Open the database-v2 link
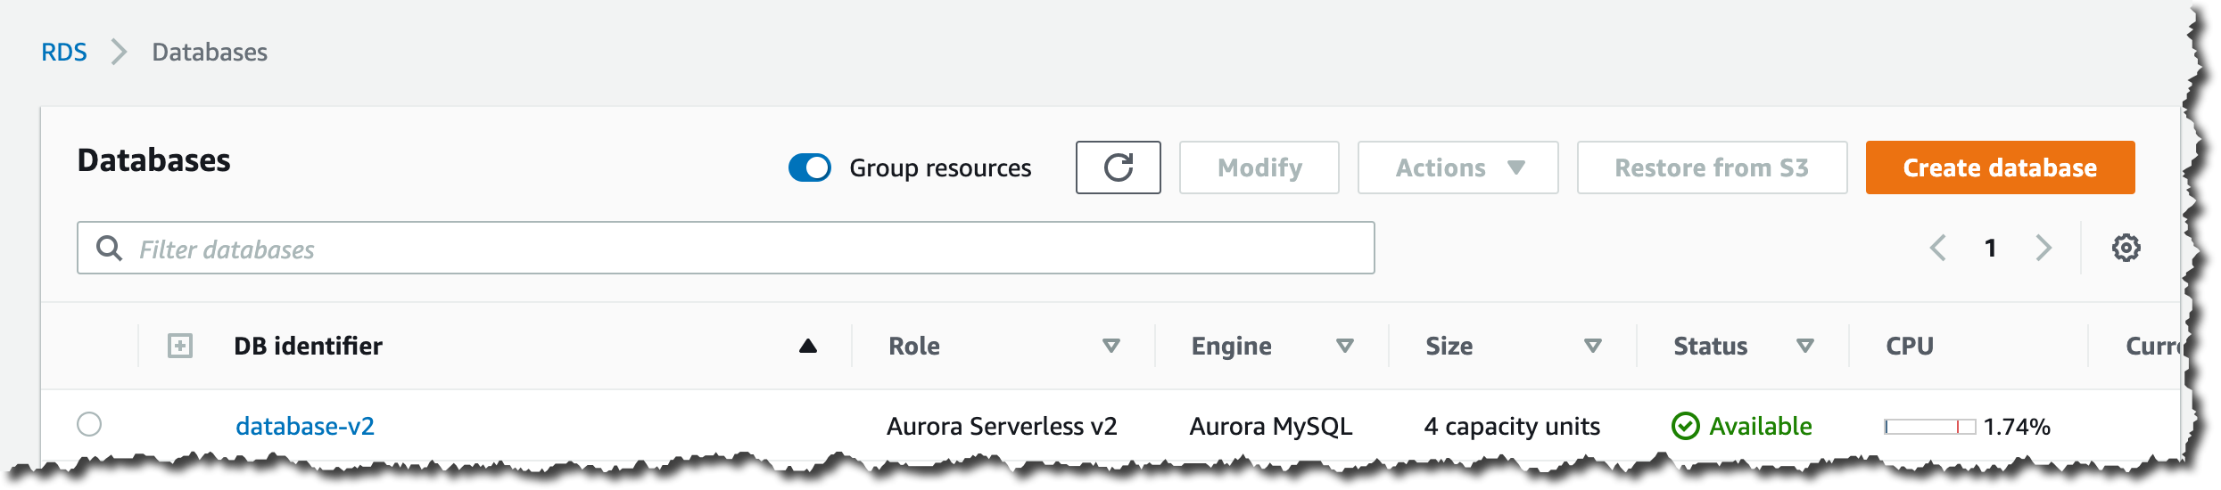Screen dimensions: 2221x490 pyautogui.click(x=305, y=427)
